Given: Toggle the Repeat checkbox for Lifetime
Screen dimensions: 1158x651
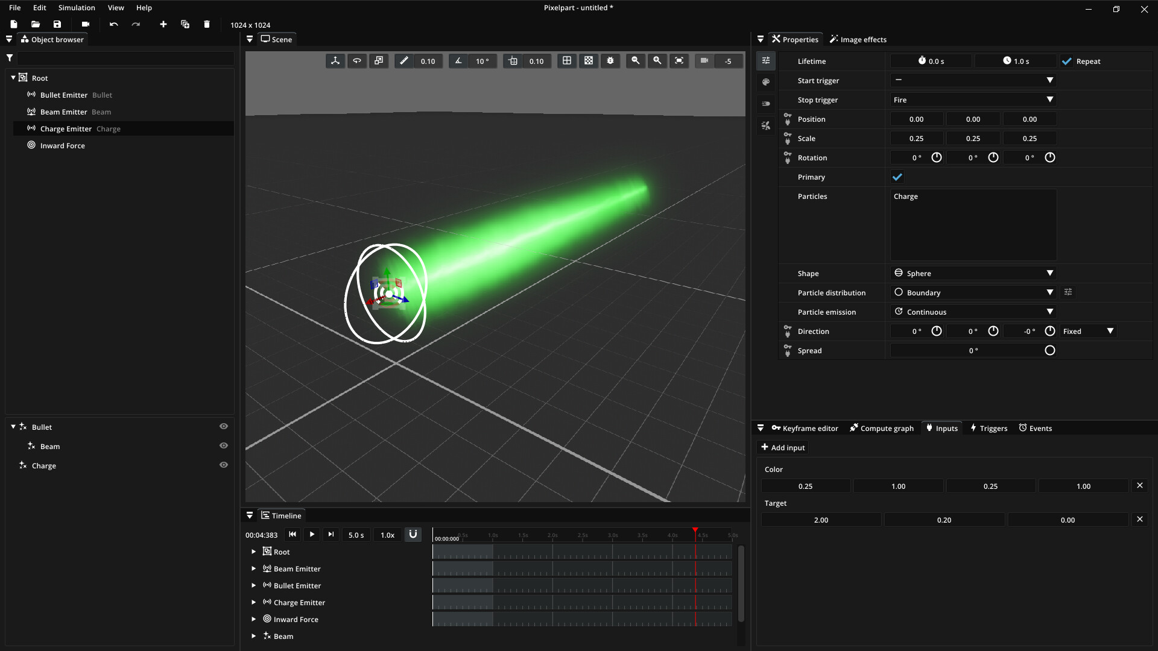Looking at the screenshot, I should pyautogui.click(x=1067, y=61).
